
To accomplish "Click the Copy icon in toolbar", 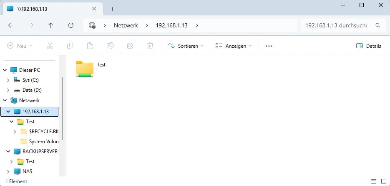I will (x=70, y=46).
